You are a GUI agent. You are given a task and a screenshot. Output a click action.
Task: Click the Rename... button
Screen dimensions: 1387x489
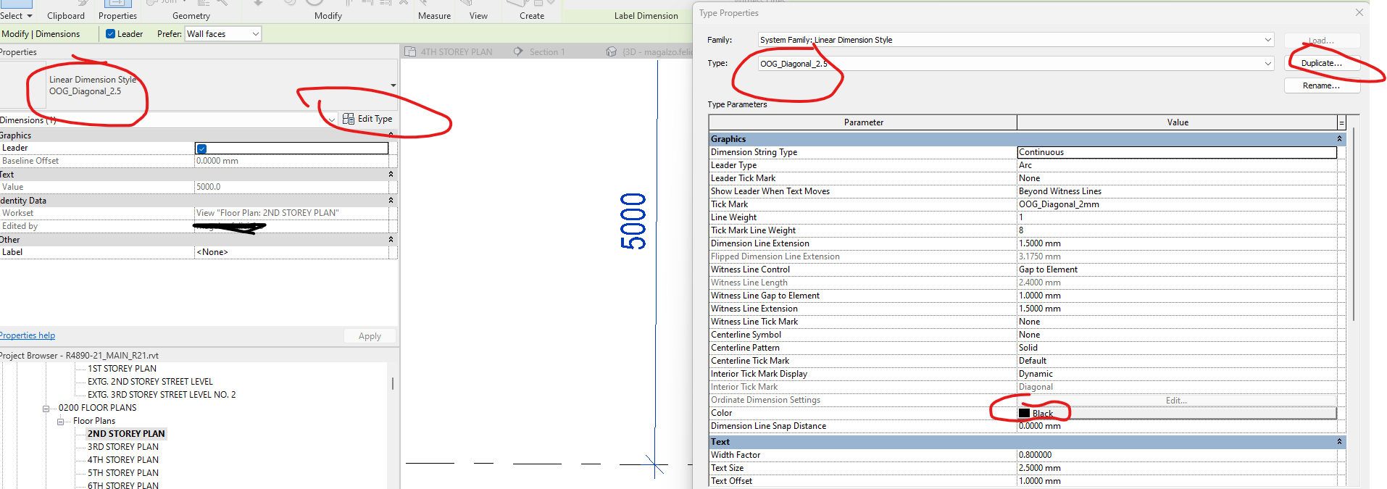(1322, 85)
